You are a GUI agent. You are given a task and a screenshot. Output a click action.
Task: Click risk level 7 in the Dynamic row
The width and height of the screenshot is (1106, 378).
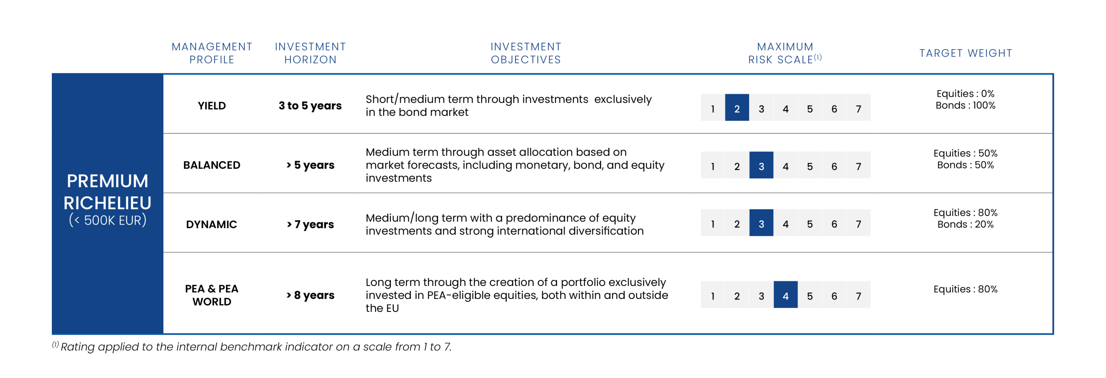pyautogui.click(x=858, y=223)
